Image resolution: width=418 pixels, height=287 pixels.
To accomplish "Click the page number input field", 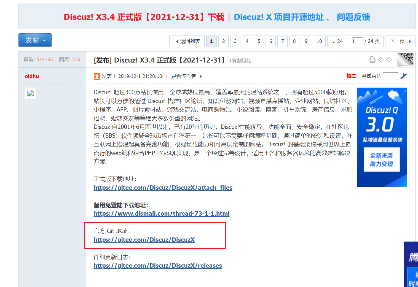I will click(357, 41).
